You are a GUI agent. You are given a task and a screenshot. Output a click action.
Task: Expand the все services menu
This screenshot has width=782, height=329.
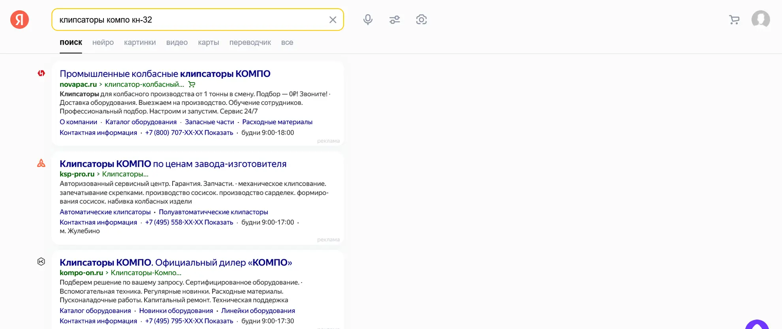click(287, 43)
